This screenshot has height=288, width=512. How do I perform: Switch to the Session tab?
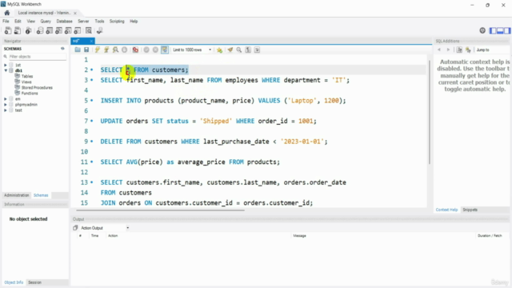tap(34, 282)
